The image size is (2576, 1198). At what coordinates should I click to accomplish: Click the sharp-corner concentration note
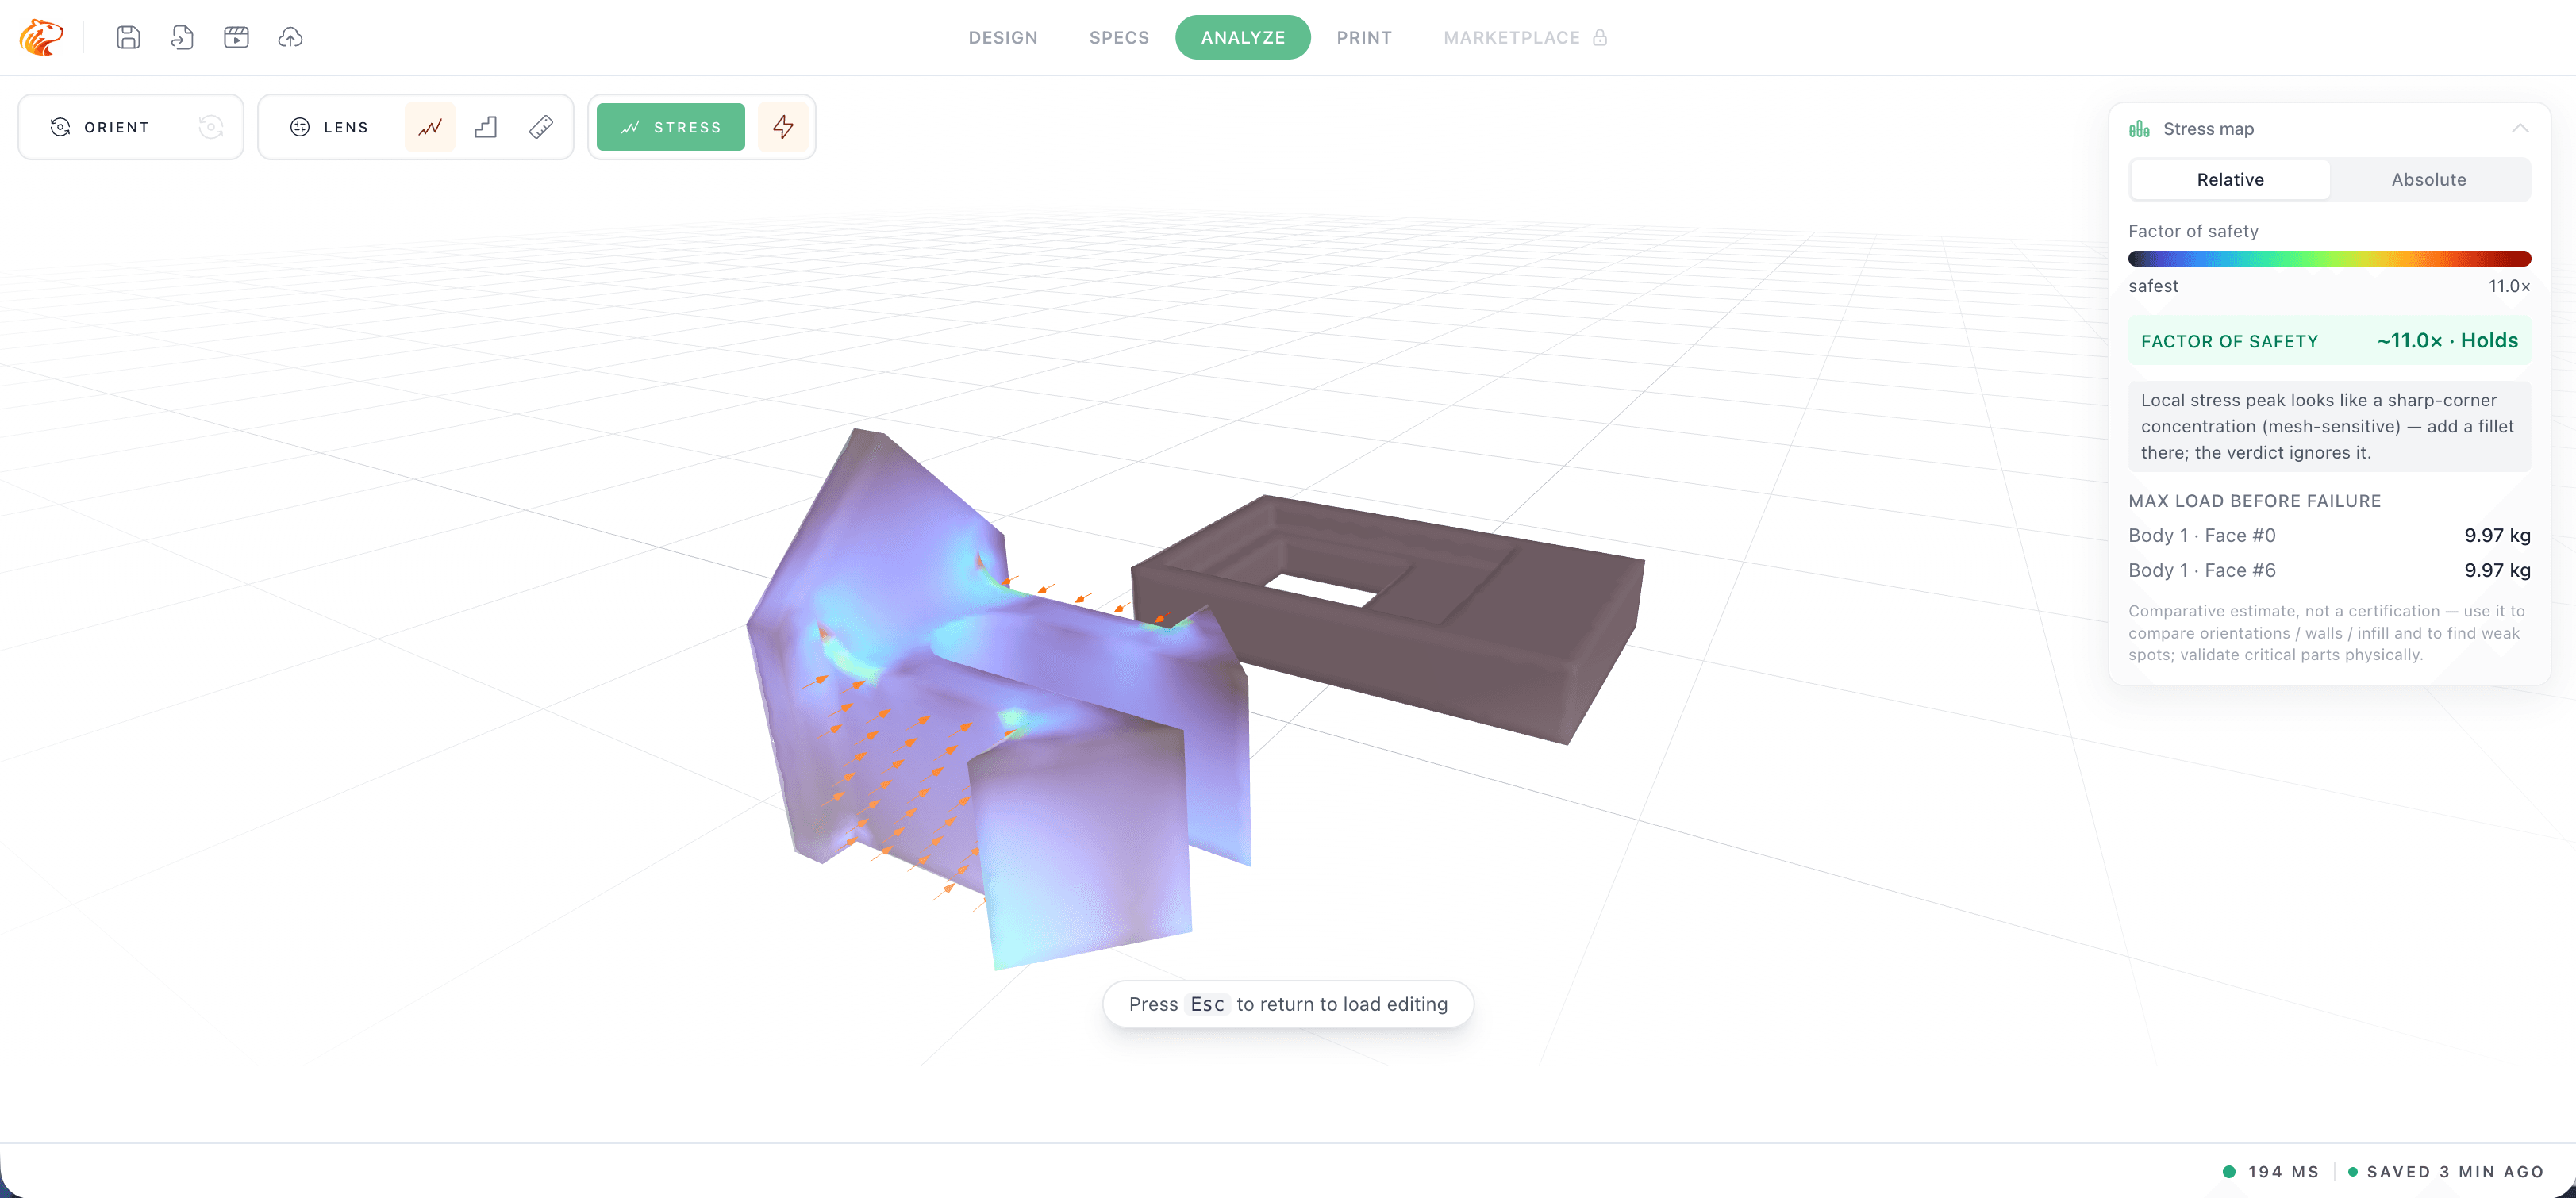[2329, 426]
